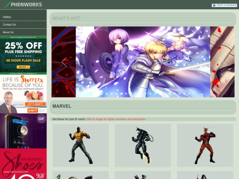Click the MARVEL section heading
This screenshot has height=179, width=239.
[62, 106]
